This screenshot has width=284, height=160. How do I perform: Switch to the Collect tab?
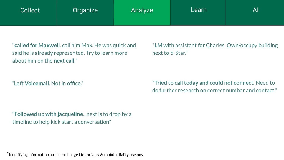click(x=30, y=11)
